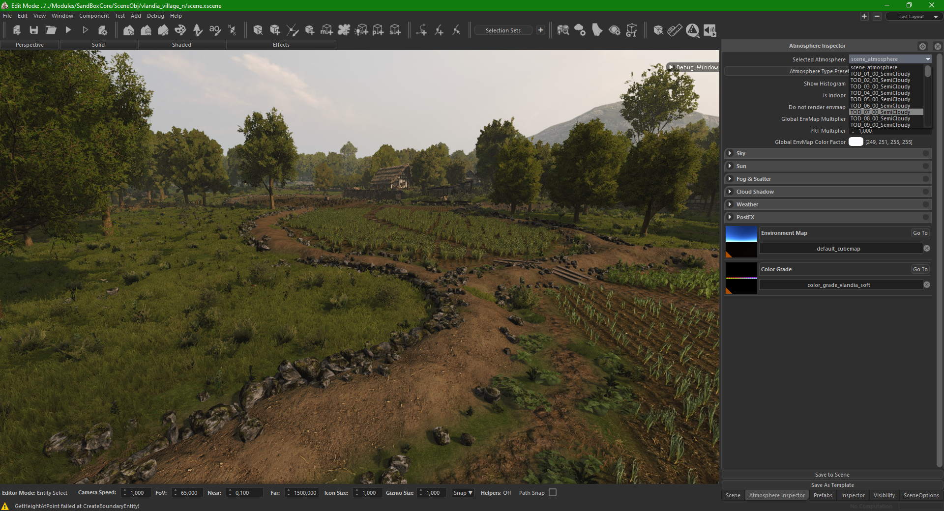
Task: Click the outlined play button icon
Action: coord(85,30)
